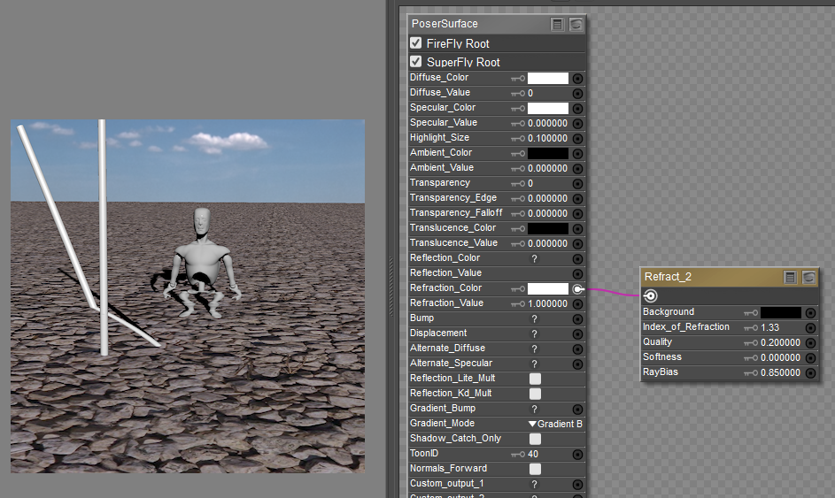The image size is (835, 498).
Task: Collapse PoserSurface node with its list button
Action: point(557,24)
